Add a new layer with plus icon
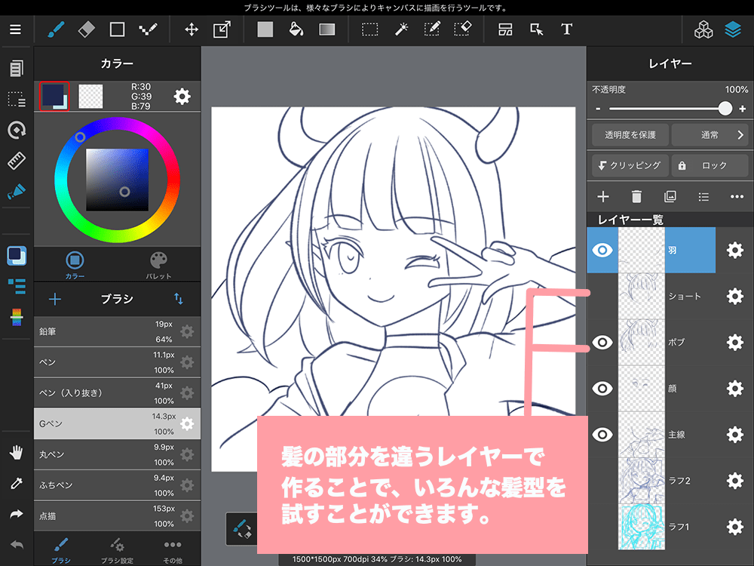754x566 pixels. [x=603, y=196]
